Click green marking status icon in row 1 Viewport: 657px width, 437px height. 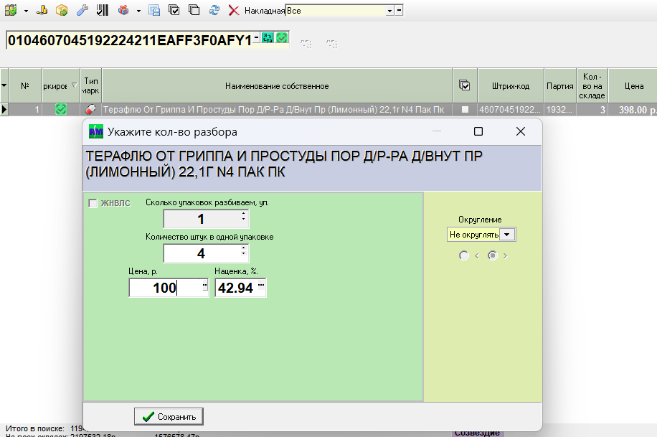61,110
